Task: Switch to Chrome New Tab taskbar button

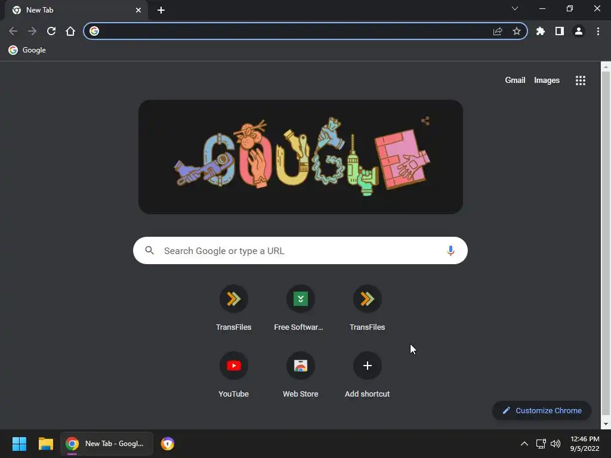Action: [107, 444]
